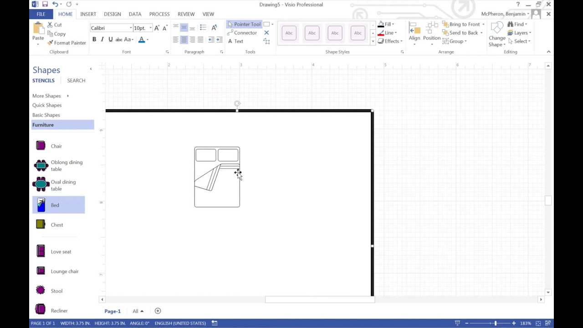Select the Bed shape in Furniture stencil
Viewport: 583px width, 328px height.
[x=58, y=205]
